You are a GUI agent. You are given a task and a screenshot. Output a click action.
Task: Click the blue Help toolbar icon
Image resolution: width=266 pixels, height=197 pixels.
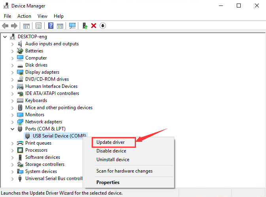pos(51,26)
